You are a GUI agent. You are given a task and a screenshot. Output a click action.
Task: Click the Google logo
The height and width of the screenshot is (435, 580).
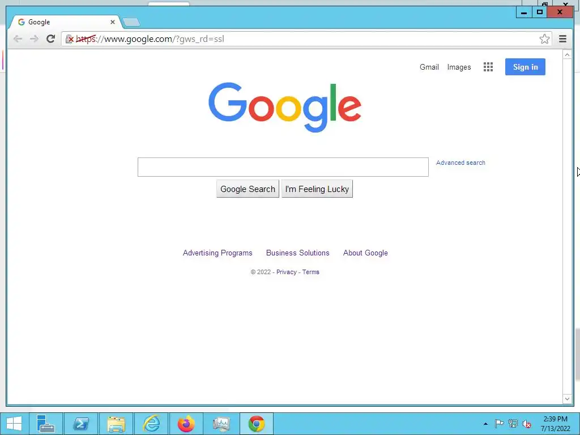point(285,107)
